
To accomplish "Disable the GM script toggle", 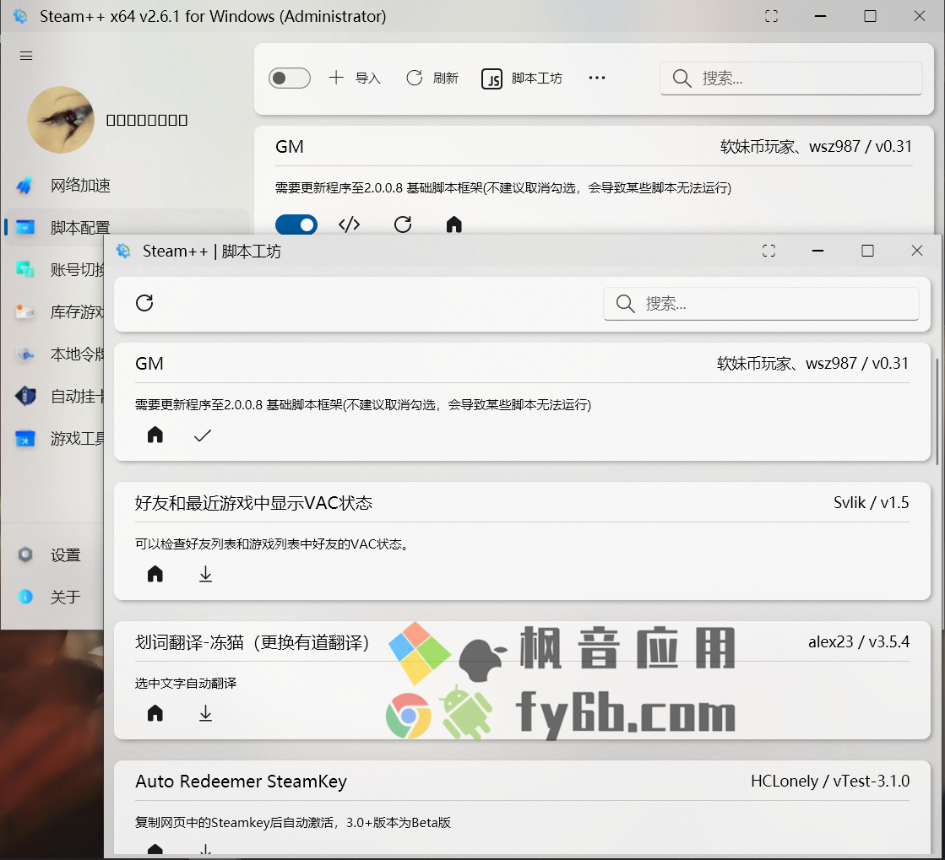I will [296, 224].
